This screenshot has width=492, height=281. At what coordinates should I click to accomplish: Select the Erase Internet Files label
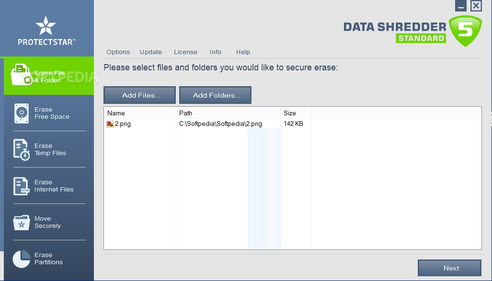point(54,186)
